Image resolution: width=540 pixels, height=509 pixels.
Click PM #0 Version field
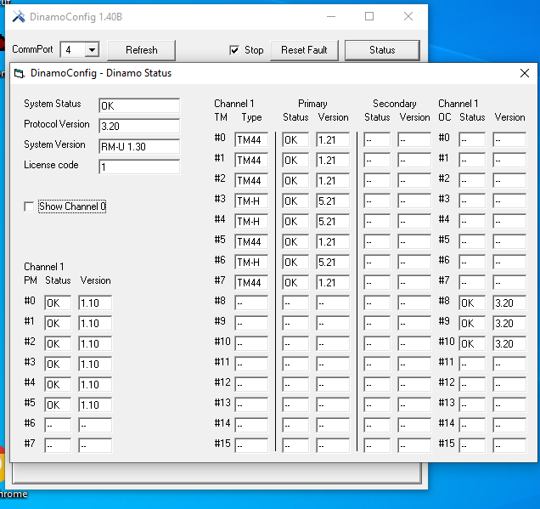pyautogui.click(x=95, y=303)
